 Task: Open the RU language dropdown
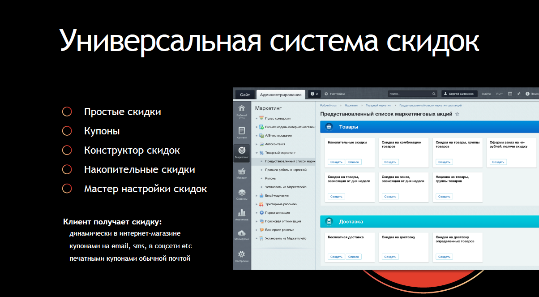click(x=499, y=94)
